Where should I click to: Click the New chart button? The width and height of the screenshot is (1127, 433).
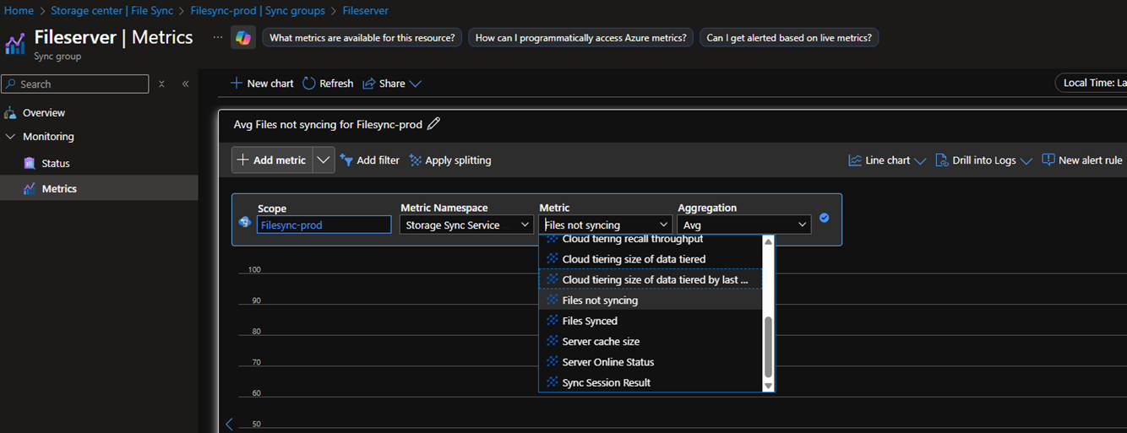click(262, 84)
